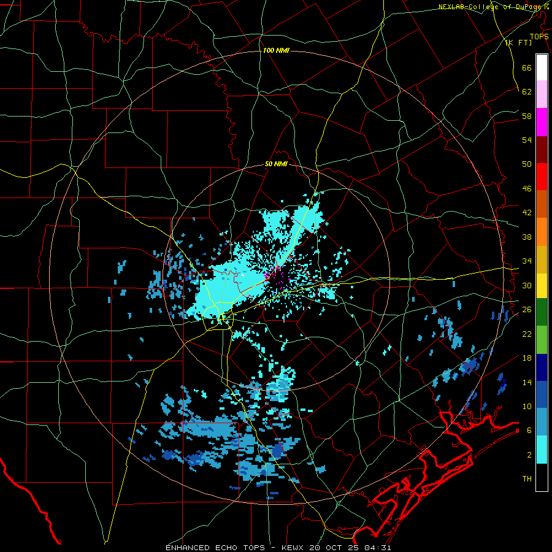Click the '58' legend value
Image resolution: width=552 pixels, height=552 pixels.
(x=527, y=116)
